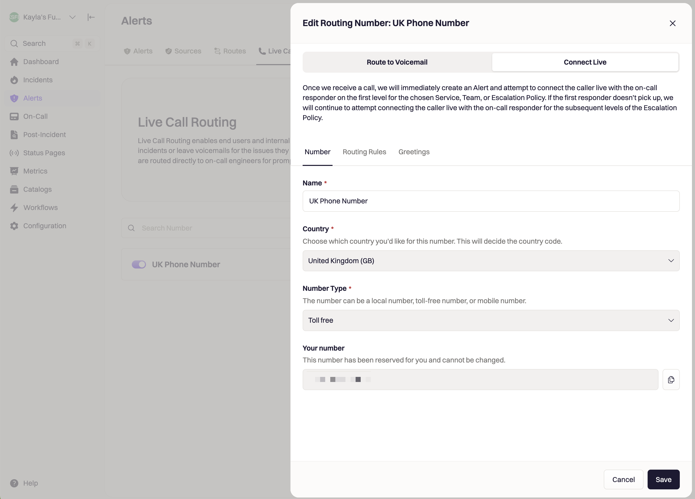Switch to the Routing Rules tab
The image size is (695, 499).
coord(364,152)
